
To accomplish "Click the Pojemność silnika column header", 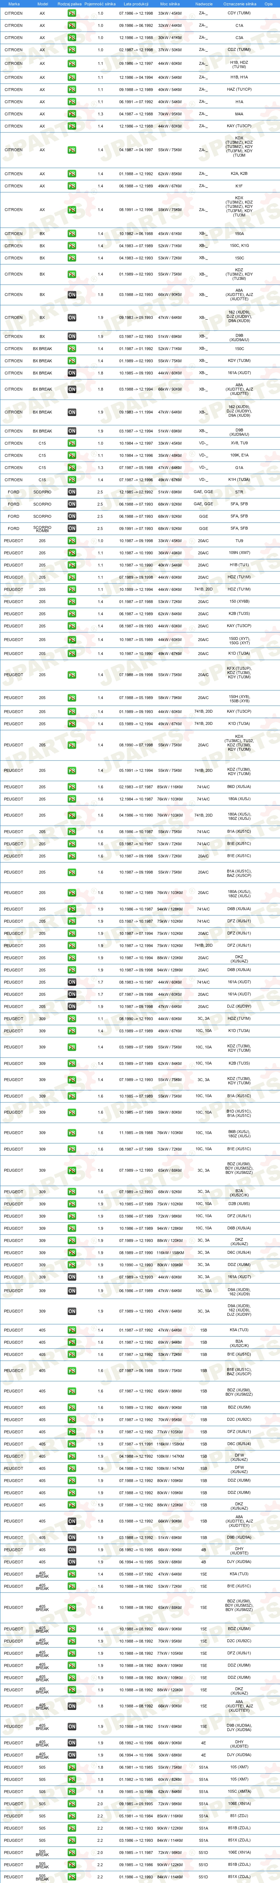I will tap(100, 4).
